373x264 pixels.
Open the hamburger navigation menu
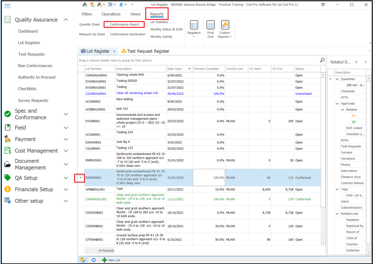[7, 6]
